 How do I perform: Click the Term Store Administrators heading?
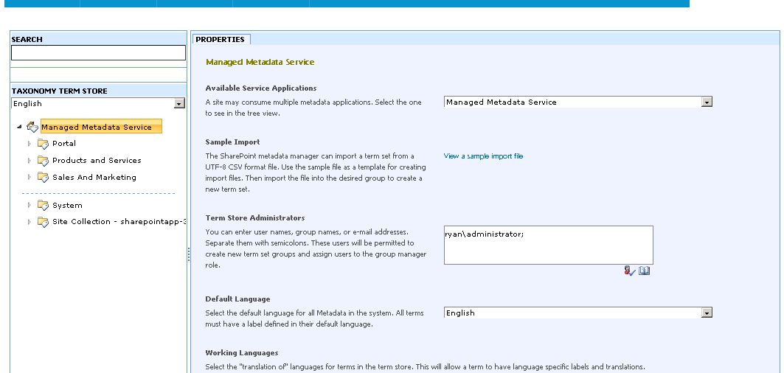click(255, 218)
